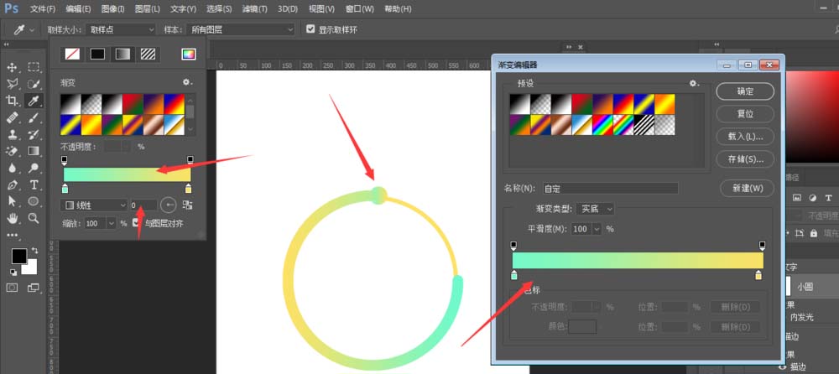Toggle the 显示取样环 checkbox
The image size is (839, 374).
311,29
